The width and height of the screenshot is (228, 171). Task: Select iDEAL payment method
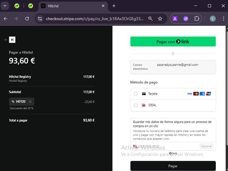[x=173, y=105]
